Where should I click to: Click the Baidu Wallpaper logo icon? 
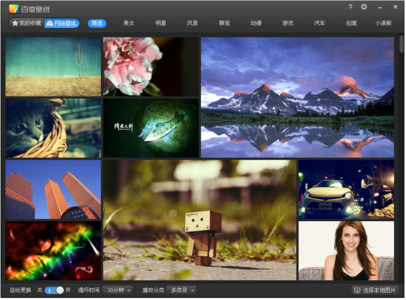click(14, 9)
